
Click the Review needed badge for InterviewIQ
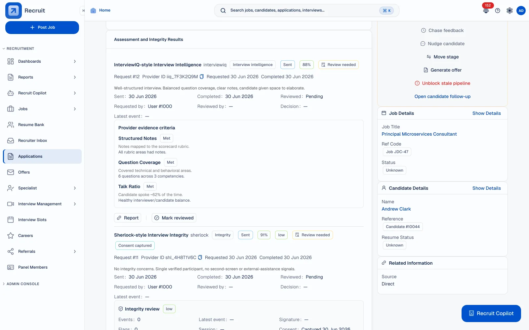point(339,65)
